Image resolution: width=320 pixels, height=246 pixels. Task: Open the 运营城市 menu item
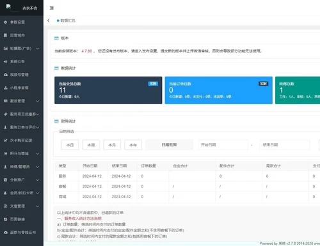[x=22, y=35]
